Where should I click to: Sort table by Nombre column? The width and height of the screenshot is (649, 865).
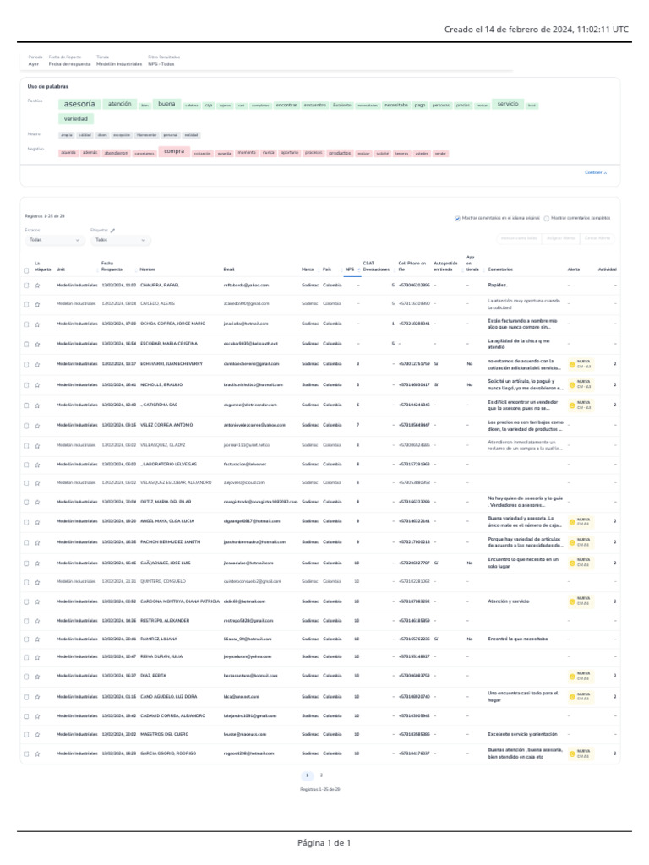(147, 269)
